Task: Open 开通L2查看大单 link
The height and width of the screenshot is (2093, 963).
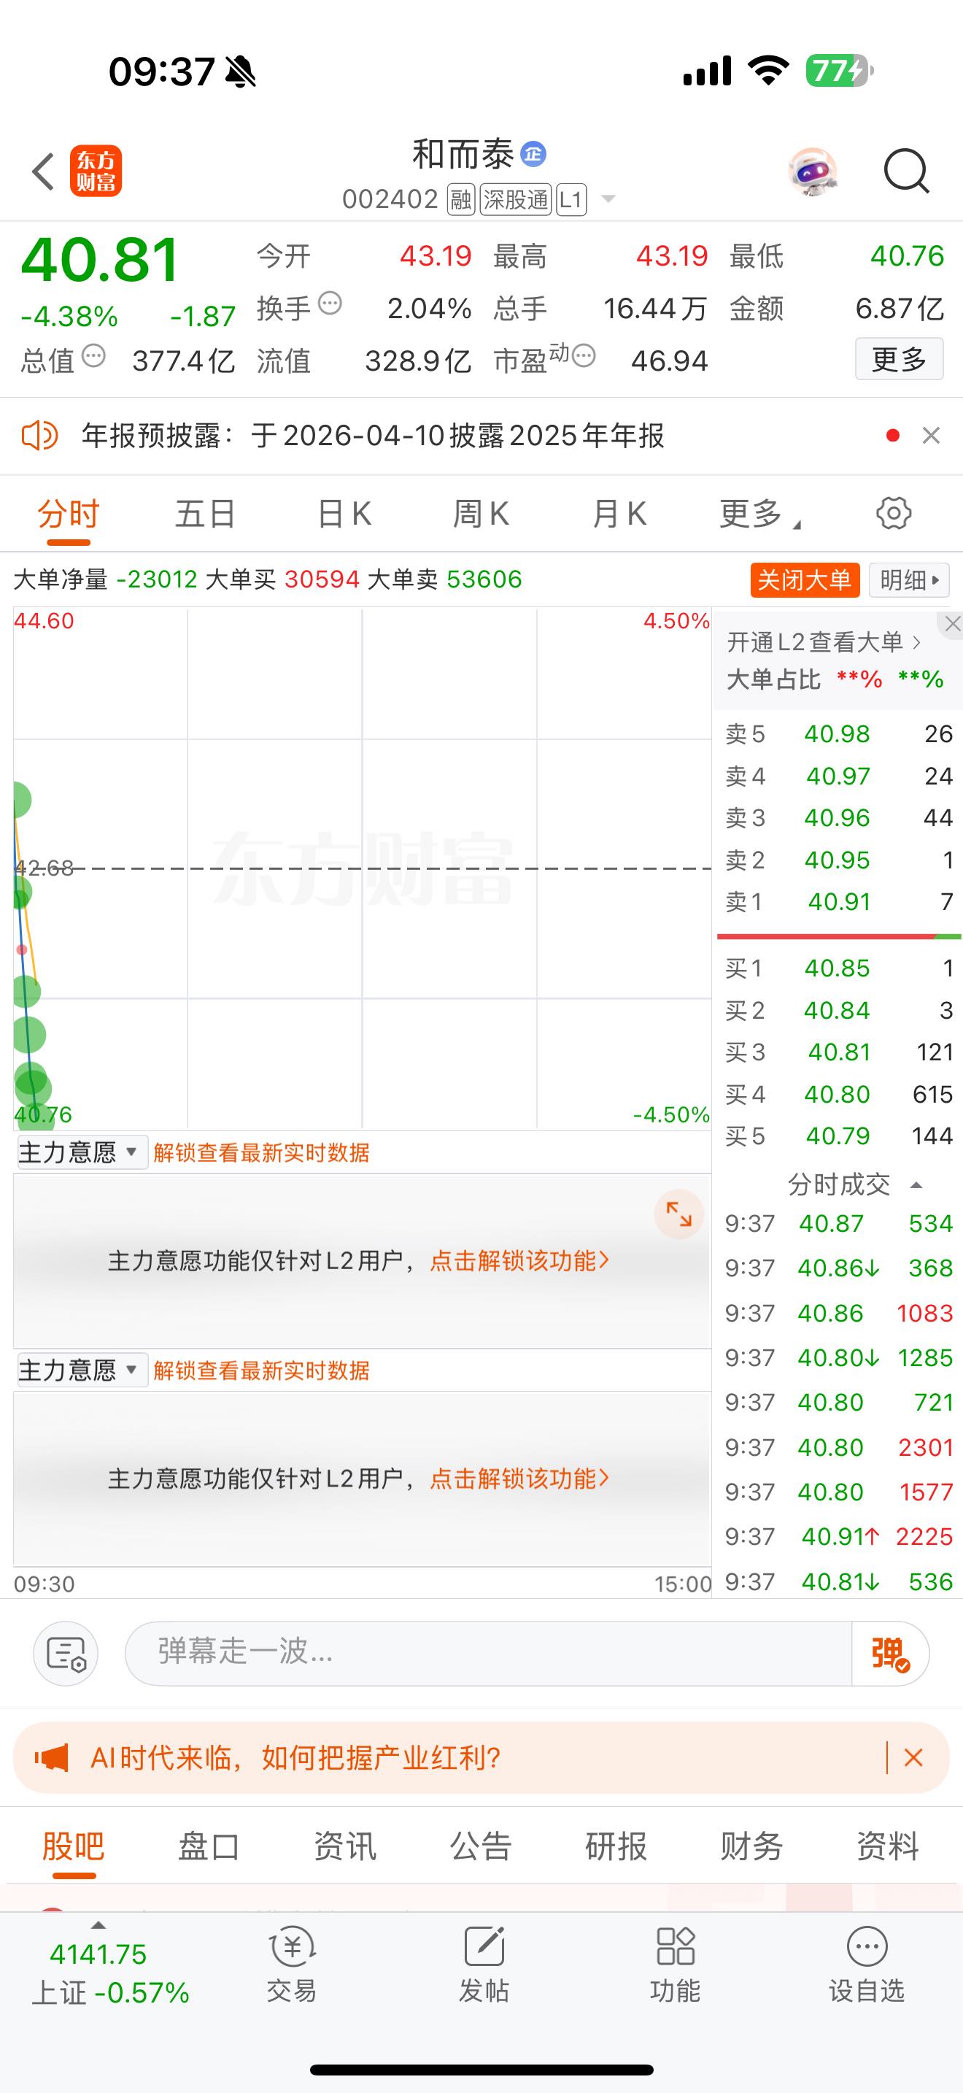Action: (824, 643)
